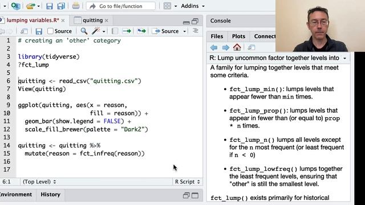This screenshot has width=365, height=205.
Task: Enable the Source on Save checkbox
Action: coord(50,31)
